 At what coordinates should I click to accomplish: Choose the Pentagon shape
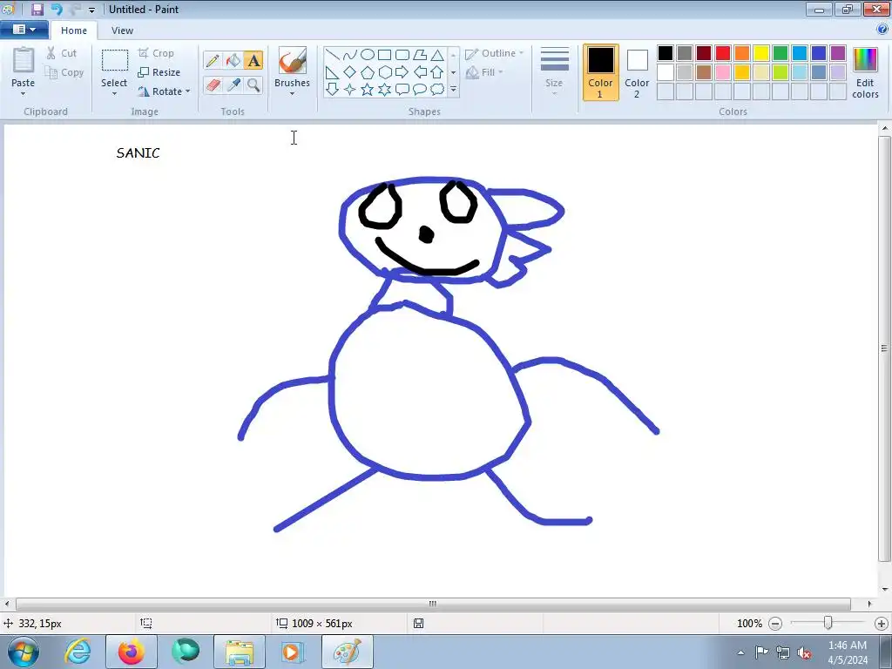click(368, 72)
